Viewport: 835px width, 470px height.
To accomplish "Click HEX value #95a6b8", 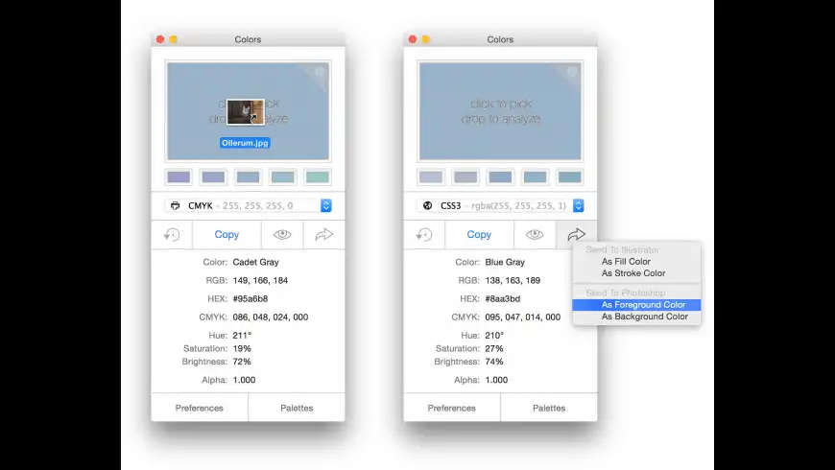I will (x=250, y=298).
